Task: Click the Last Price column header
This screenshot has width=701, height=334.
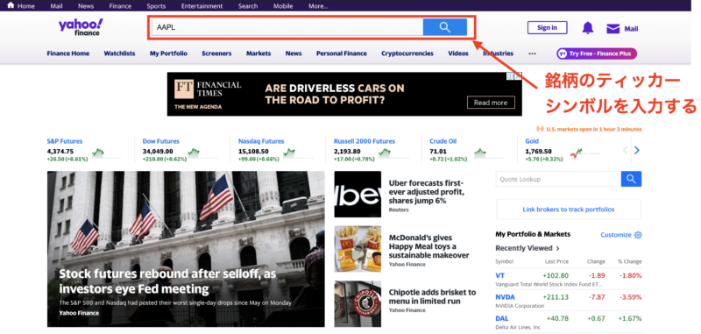Action: point(556,261)
